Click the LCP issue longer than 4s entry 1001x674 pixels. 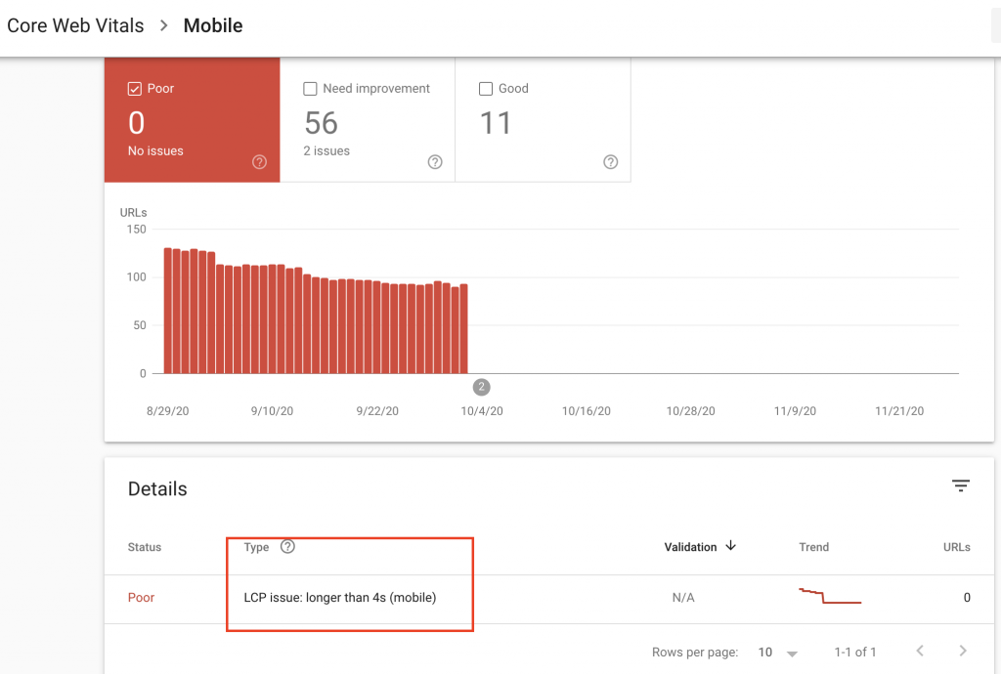pos(339,597)
